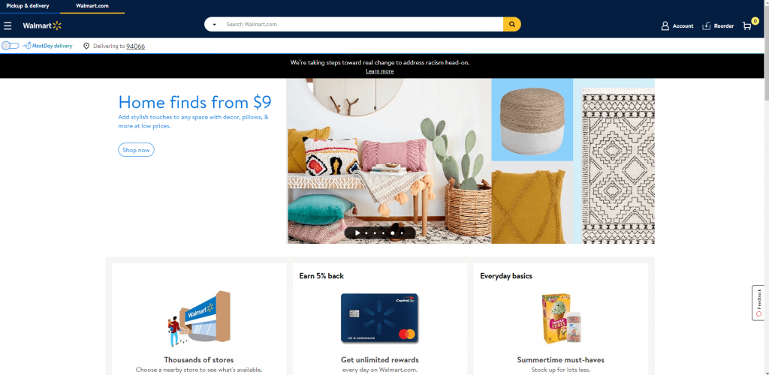Play the carousel slideshow
Screen dimensions: 769x375
pyautogui.click(x=357, y=233)
